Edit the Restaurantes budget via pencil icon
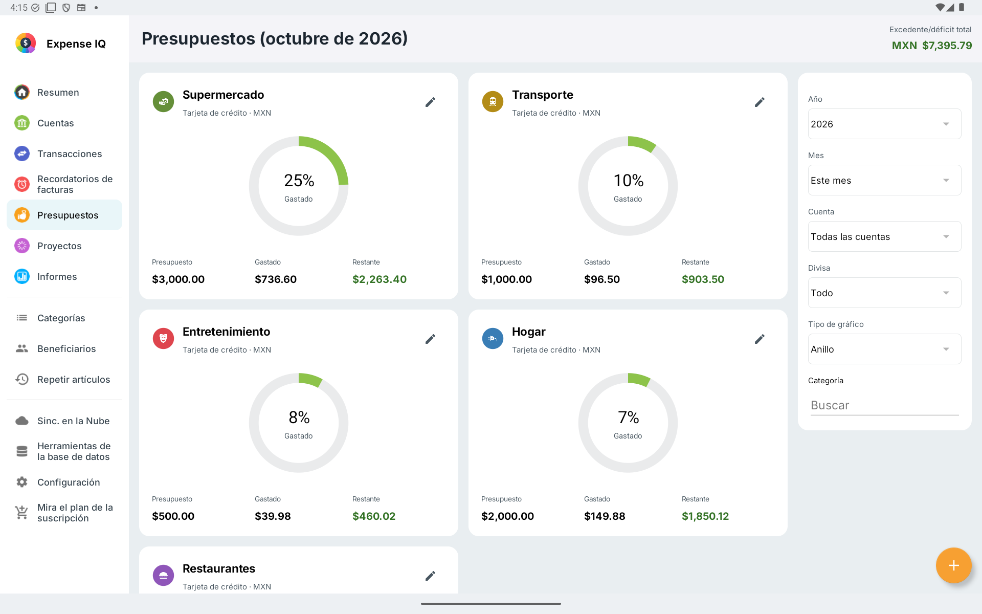982x614 pixels. 430,576
